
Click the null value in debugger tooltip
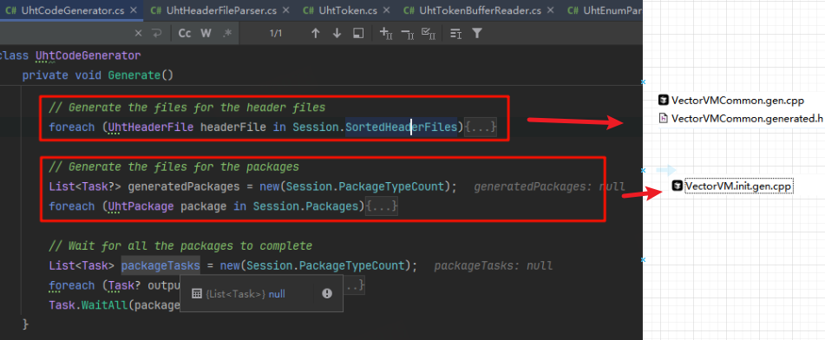click(277, 294)
